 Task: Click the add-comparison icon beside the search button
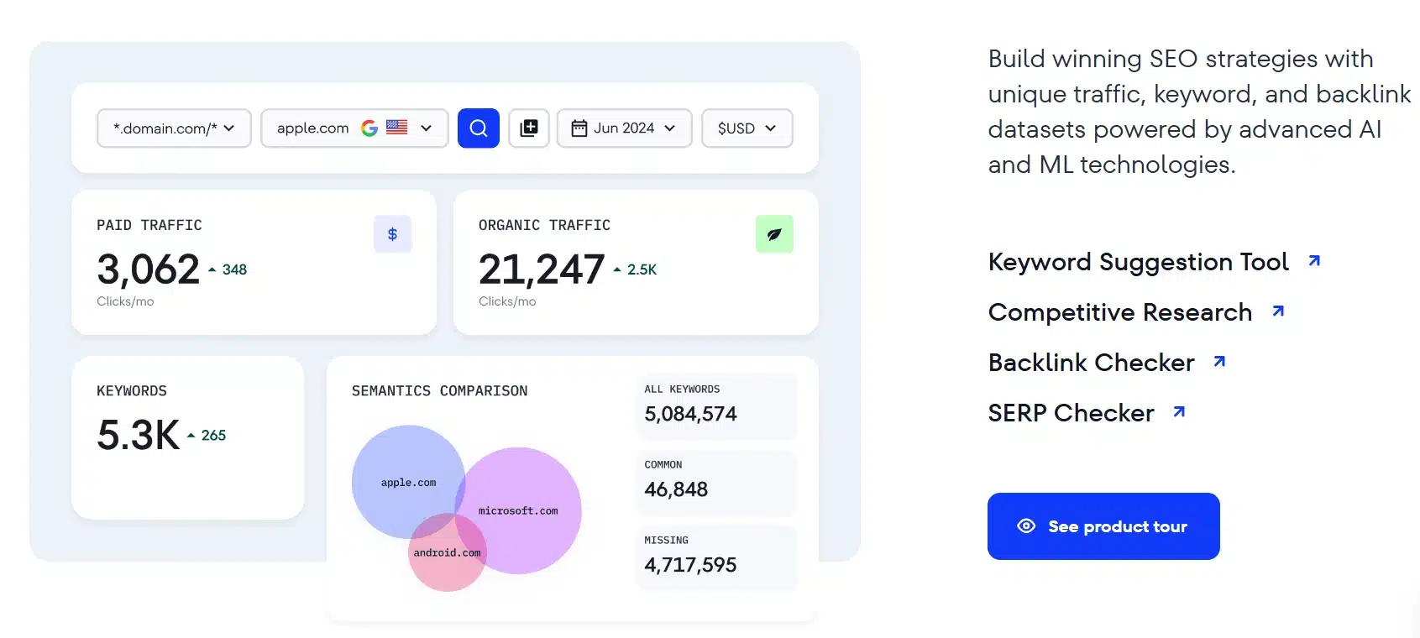point(529,128)
